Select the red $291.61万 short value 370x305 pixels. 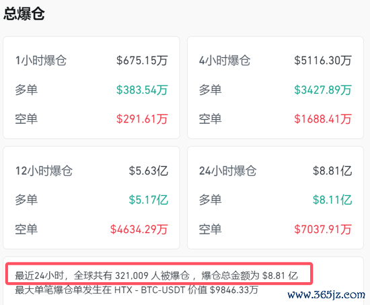tap(142, 118)
